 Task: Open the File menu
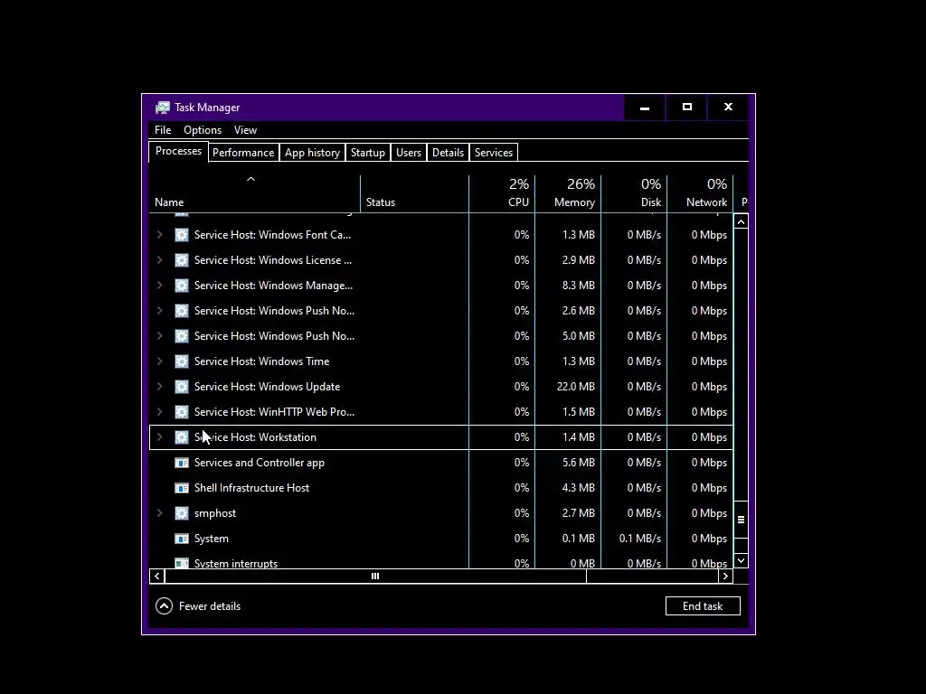tap(163, 130)
